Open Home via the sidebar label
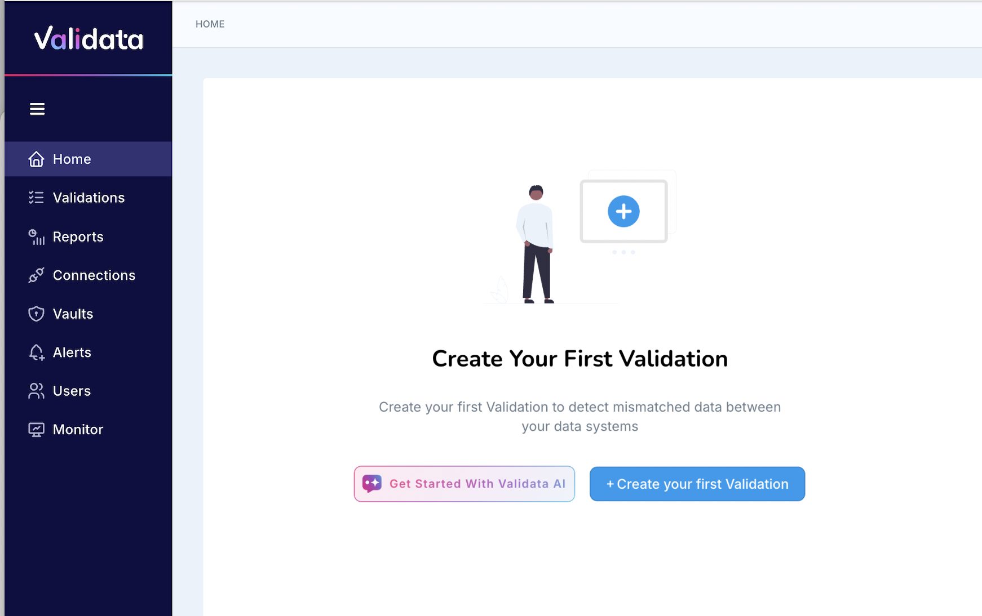Image resolution: width=982 pixels, height=616 pixels. pyautogui.click(x=72, y=159)
